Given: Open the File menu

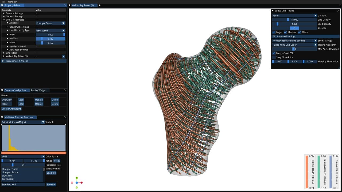Looking at the screenshot, I should pyautogui.click(x=4, y=2).
